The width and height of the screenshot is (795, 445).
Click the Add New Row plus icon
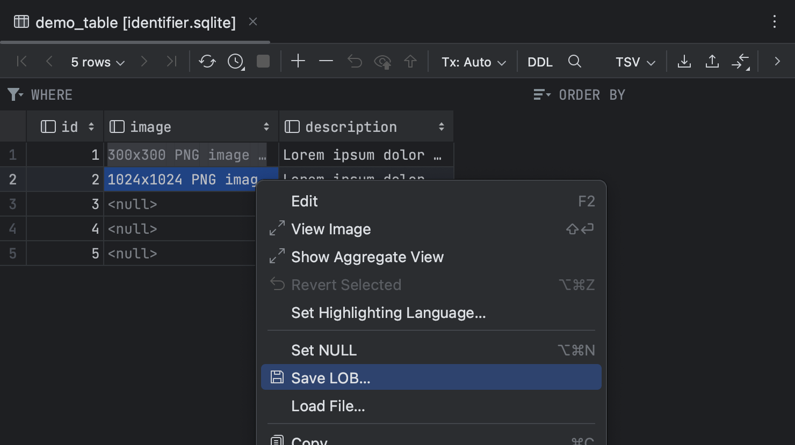[x=298, y=61]
